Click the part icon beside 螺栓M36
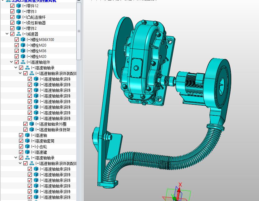 (x=23, y=51)
